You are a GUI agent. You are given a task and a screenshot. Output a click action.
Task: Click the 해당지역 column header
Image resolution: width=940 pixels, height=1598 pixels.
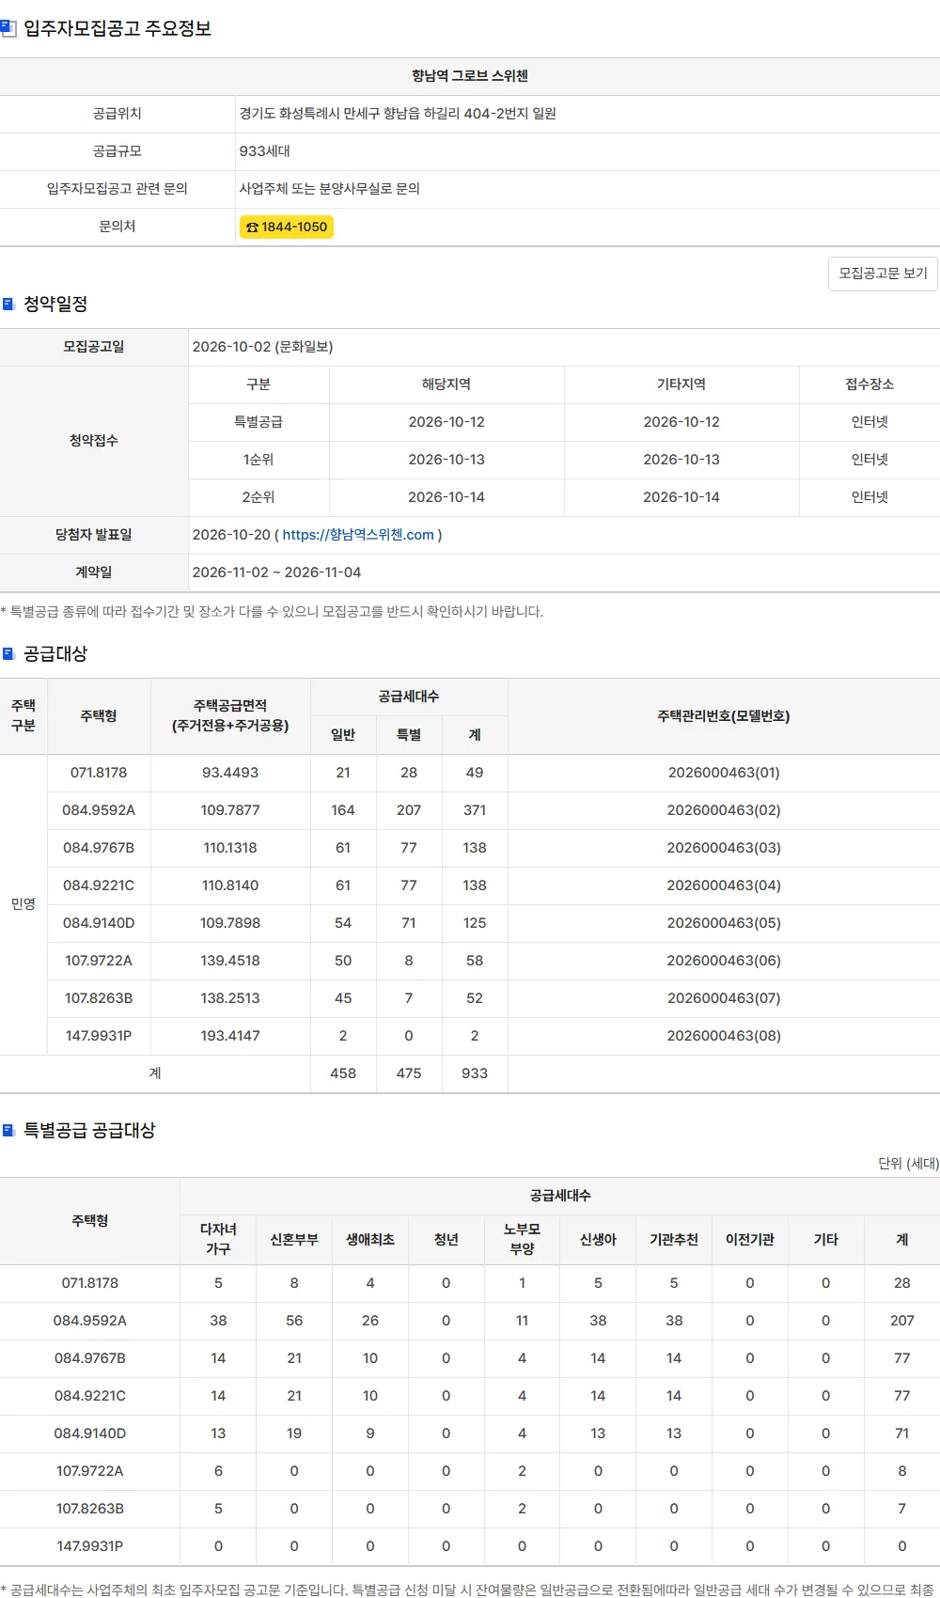(446, 384)
